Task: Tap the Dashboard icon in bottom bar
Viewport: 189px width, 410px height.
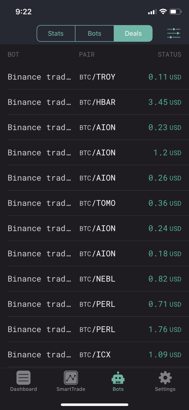Action: [x=23, y=378]
